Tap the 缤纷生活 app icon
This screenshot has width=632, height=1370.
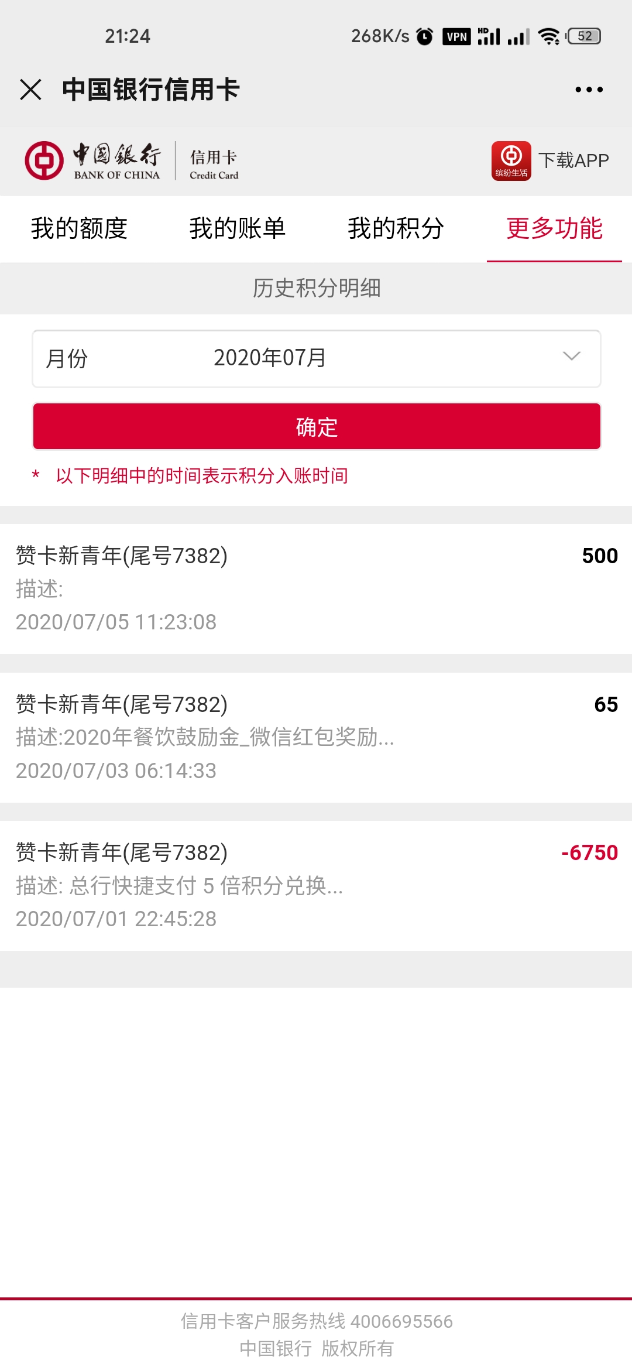[511, 160]
